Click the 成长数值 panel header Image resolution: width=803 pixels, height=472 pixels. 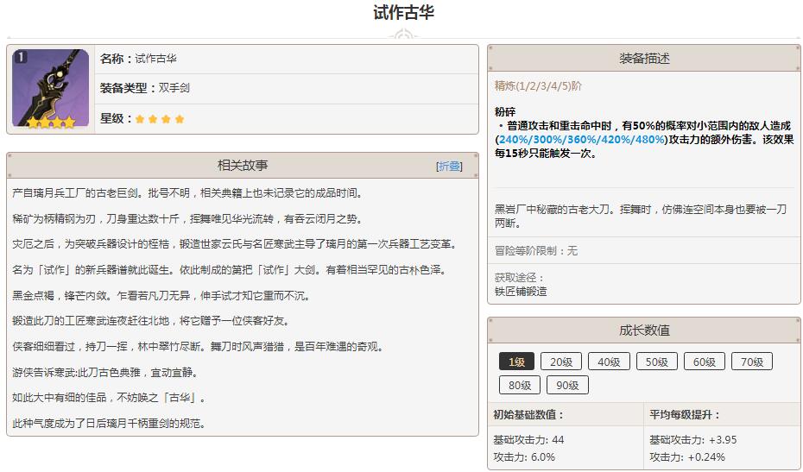tap(644, 330)
